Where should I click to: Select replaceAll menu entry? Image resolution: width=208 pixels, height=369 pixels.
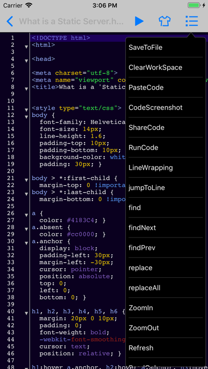click(166, 288)
